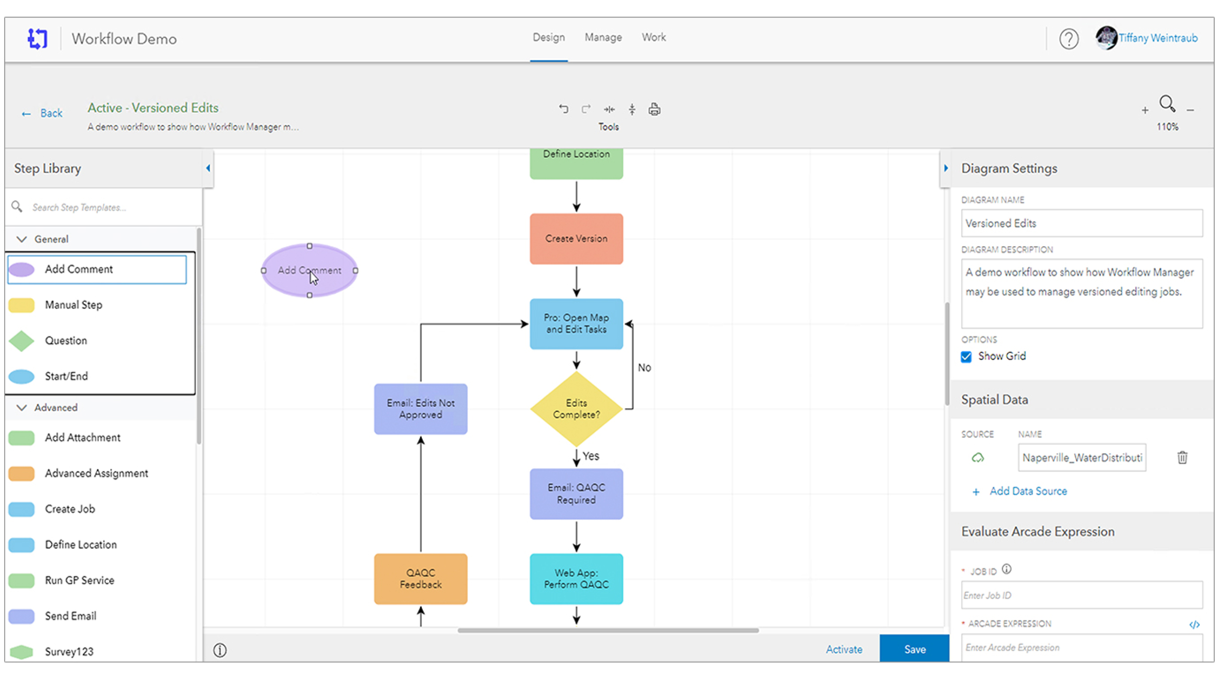Select the Web App: Perform QAQC step
The image size is (1218, 685).
tap(576, 579)
